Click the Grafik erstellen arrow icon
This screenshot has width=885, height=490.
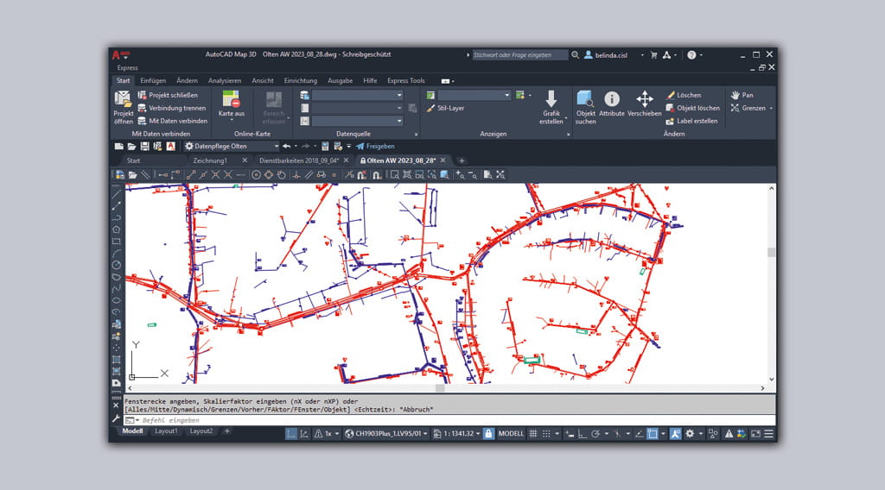point(551,98)
